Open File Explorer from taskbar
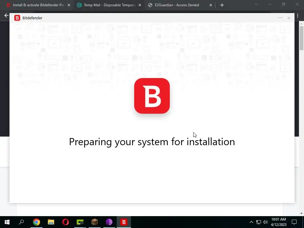304x228 pixels. click(x=51, y=222)
